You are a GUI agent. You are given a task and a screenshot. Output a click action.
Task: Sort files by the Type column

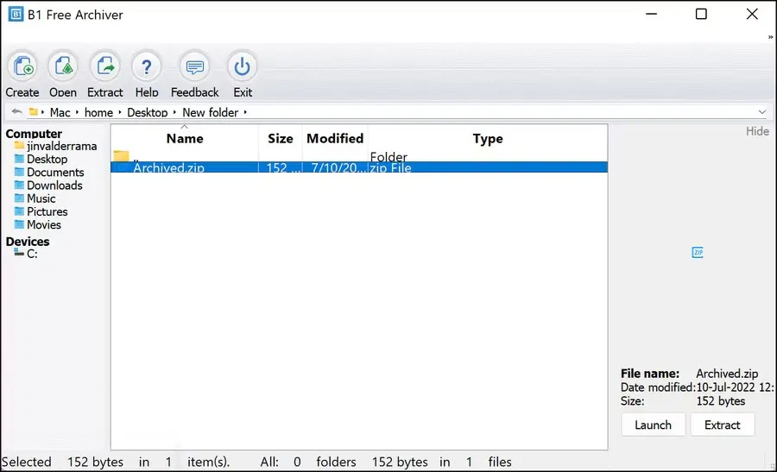click(488, 139)
